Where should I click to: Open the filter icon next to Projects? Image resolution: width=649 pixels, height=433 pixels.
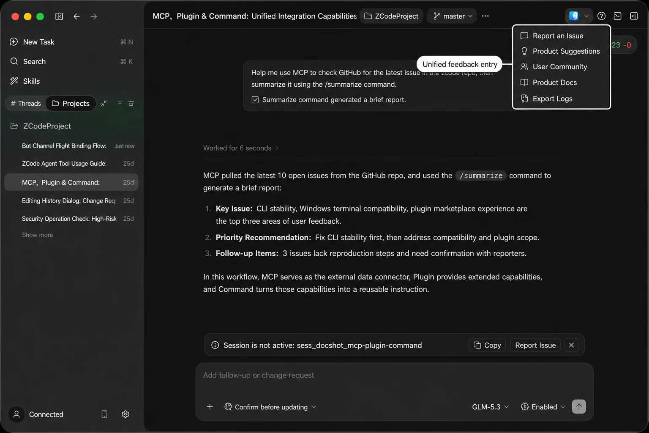(120, 104)
